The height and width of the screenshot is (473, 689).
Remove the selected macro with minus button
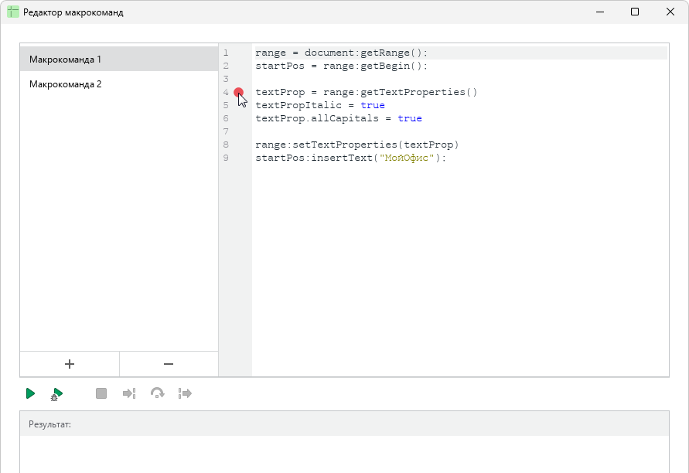pyautogui.click(x=169, y=364)
